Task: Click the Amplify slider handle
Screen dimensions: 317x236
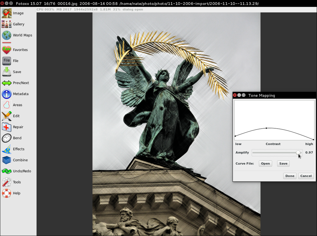Action: [x=298, y=153]
